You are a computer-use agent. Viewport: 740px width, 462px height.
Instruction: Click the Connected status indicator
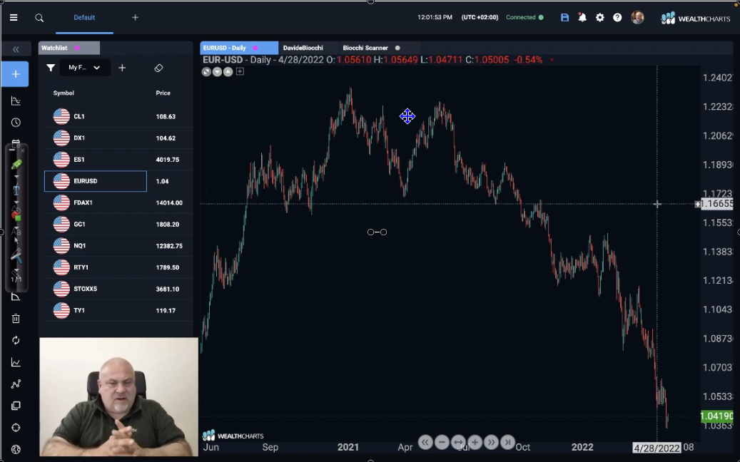[x=524, y=17]
